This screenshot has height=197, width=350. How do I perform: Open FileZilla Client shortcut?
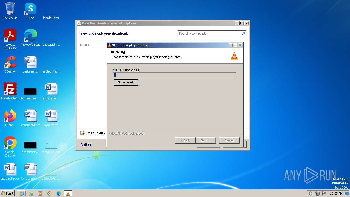pos(10,91)
